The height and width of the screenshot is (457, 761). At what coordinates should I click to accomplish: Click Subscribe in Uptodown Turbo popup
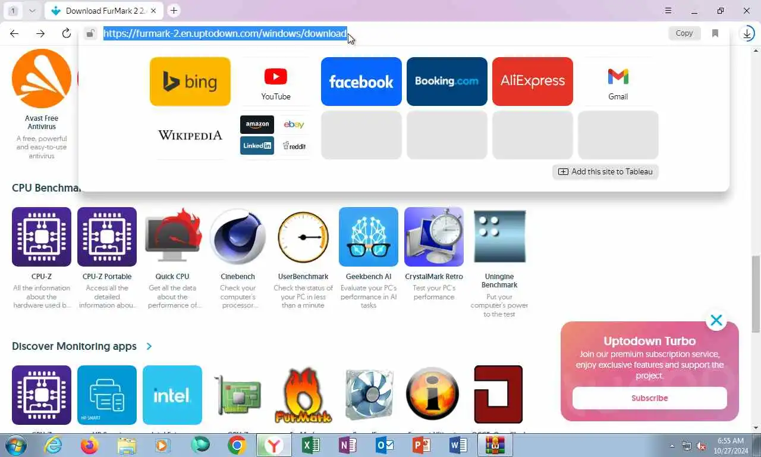[649, 398]
